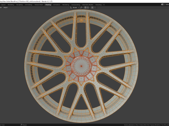Viewport: 169px width, 126px height.
Task: Switch to Geometry Nodes workspace tab
Action: 88,5
